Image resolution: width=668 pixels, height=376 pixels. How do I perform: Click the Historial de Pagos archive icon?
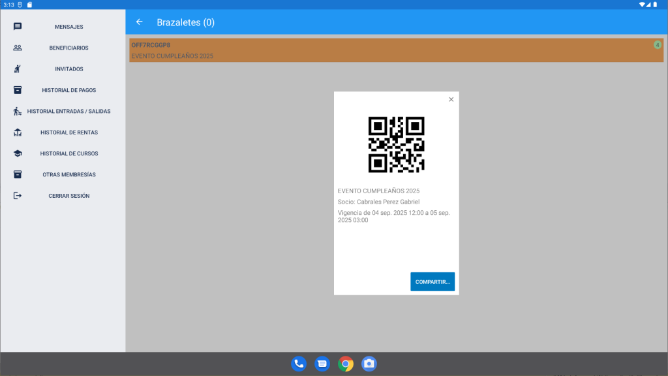point(18,90)
